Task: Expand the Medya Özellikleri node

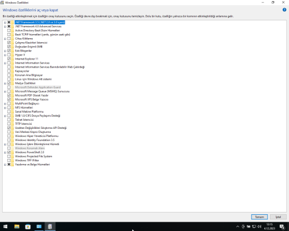Action: [x=5, y=83]
